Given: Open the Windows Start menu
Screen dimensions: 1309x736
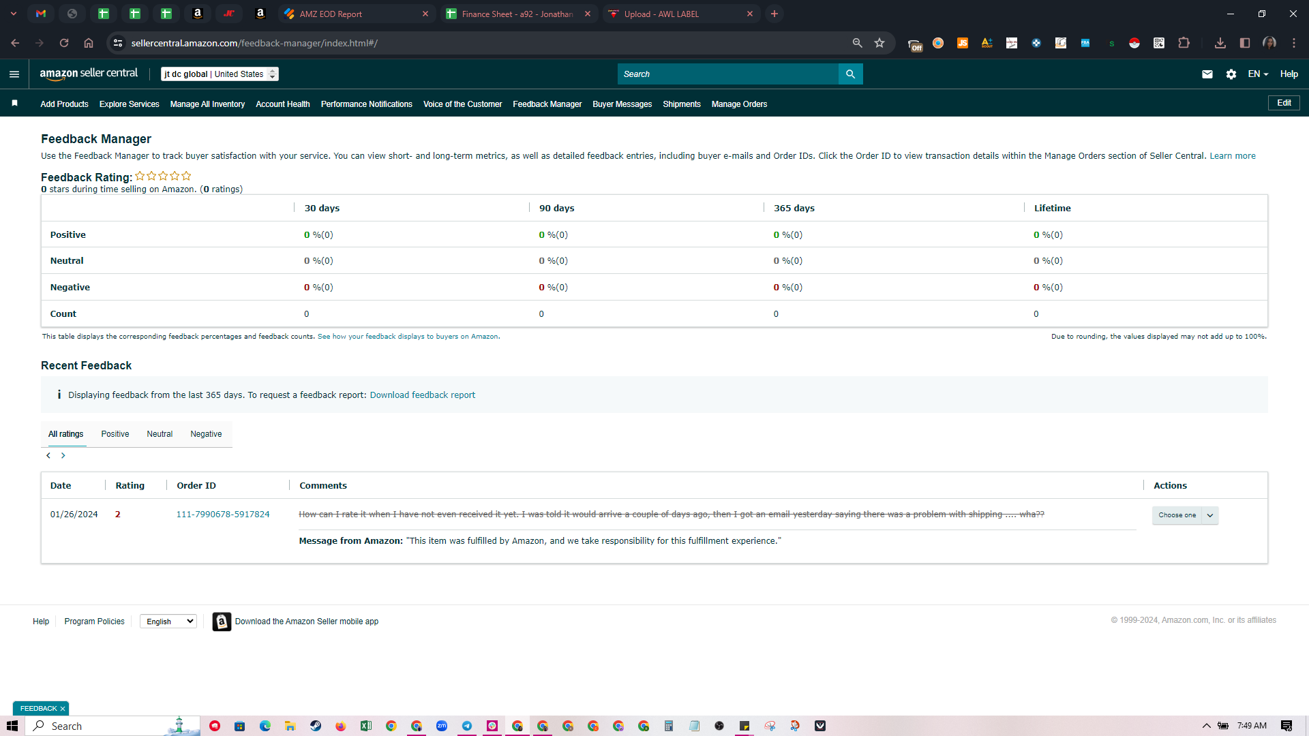Looking at the screenshot, I should 12,726.
